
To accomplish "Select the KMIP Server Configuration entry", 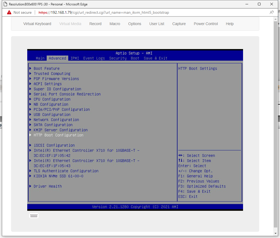I will click(61, 130).
